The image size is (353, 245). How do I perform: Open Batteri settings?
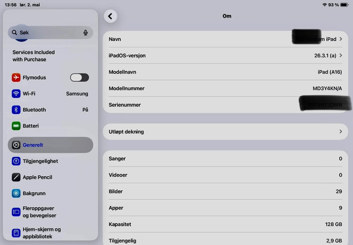coord(50,126)
